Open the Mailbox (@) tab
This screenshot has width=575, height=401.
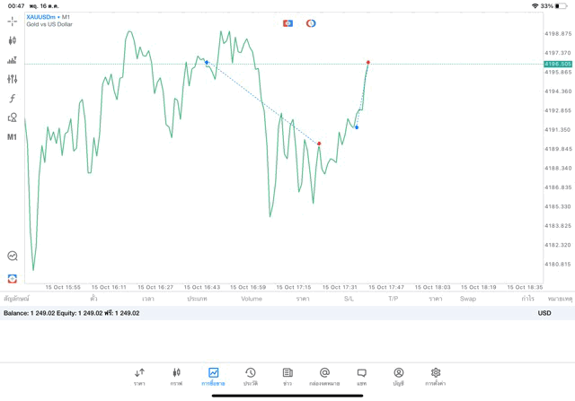[324, 376]
